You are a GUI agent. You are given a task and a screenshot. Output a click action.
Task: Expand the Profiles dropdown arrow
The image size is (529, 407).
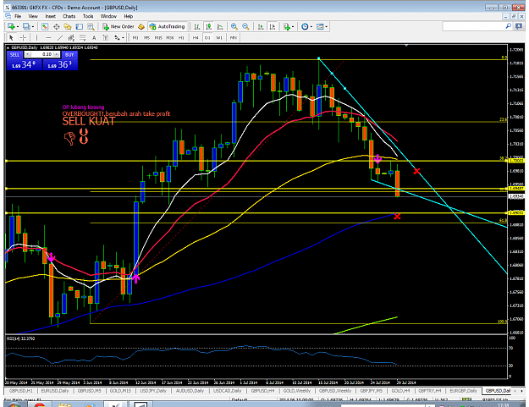[x=33, y=26]
